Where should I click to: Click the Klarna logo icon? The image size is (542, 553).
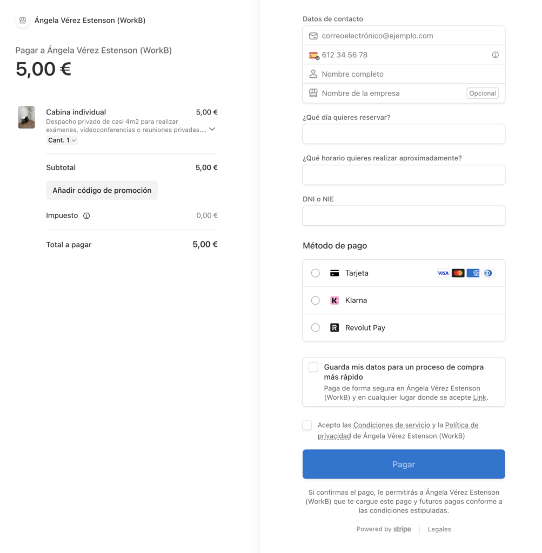[x=334, y=300]
